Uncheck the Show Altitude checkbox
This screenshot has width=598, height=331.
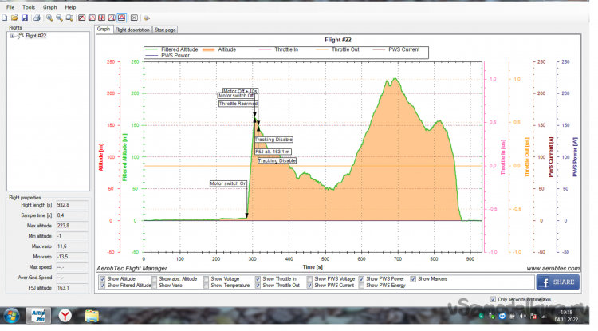102,278
